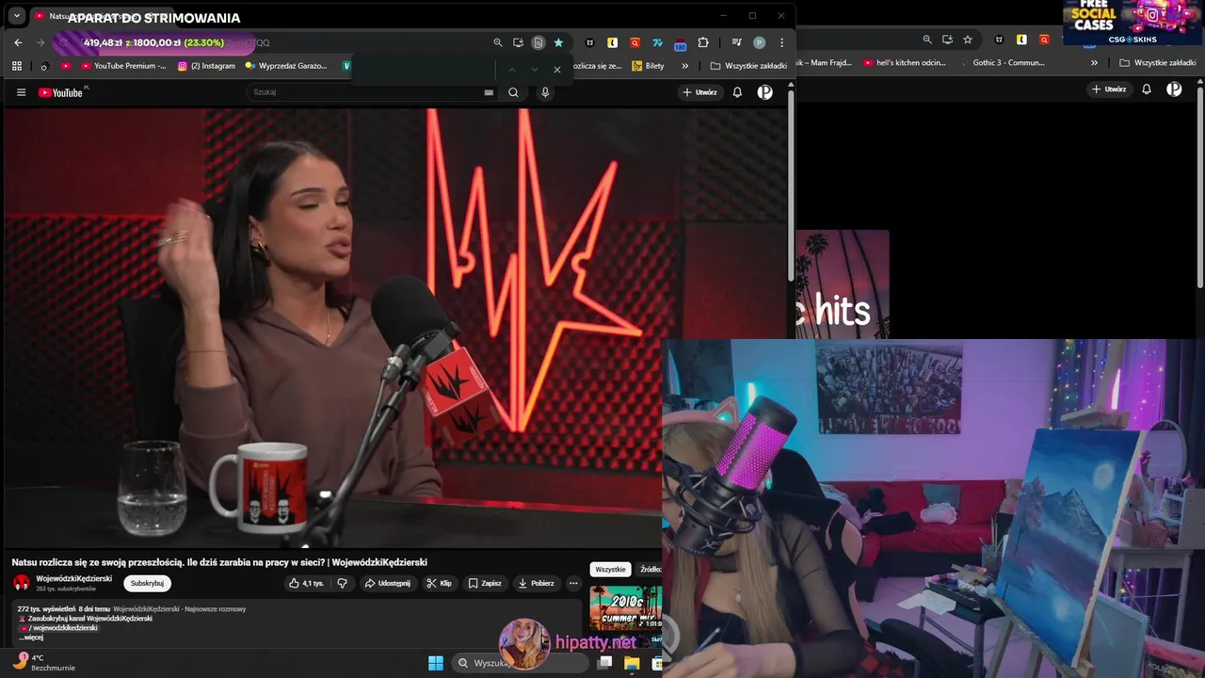1205x678 pixels.
Task: Open hell's kitchen bookmark in back window
Action: (x=904, y=63)
